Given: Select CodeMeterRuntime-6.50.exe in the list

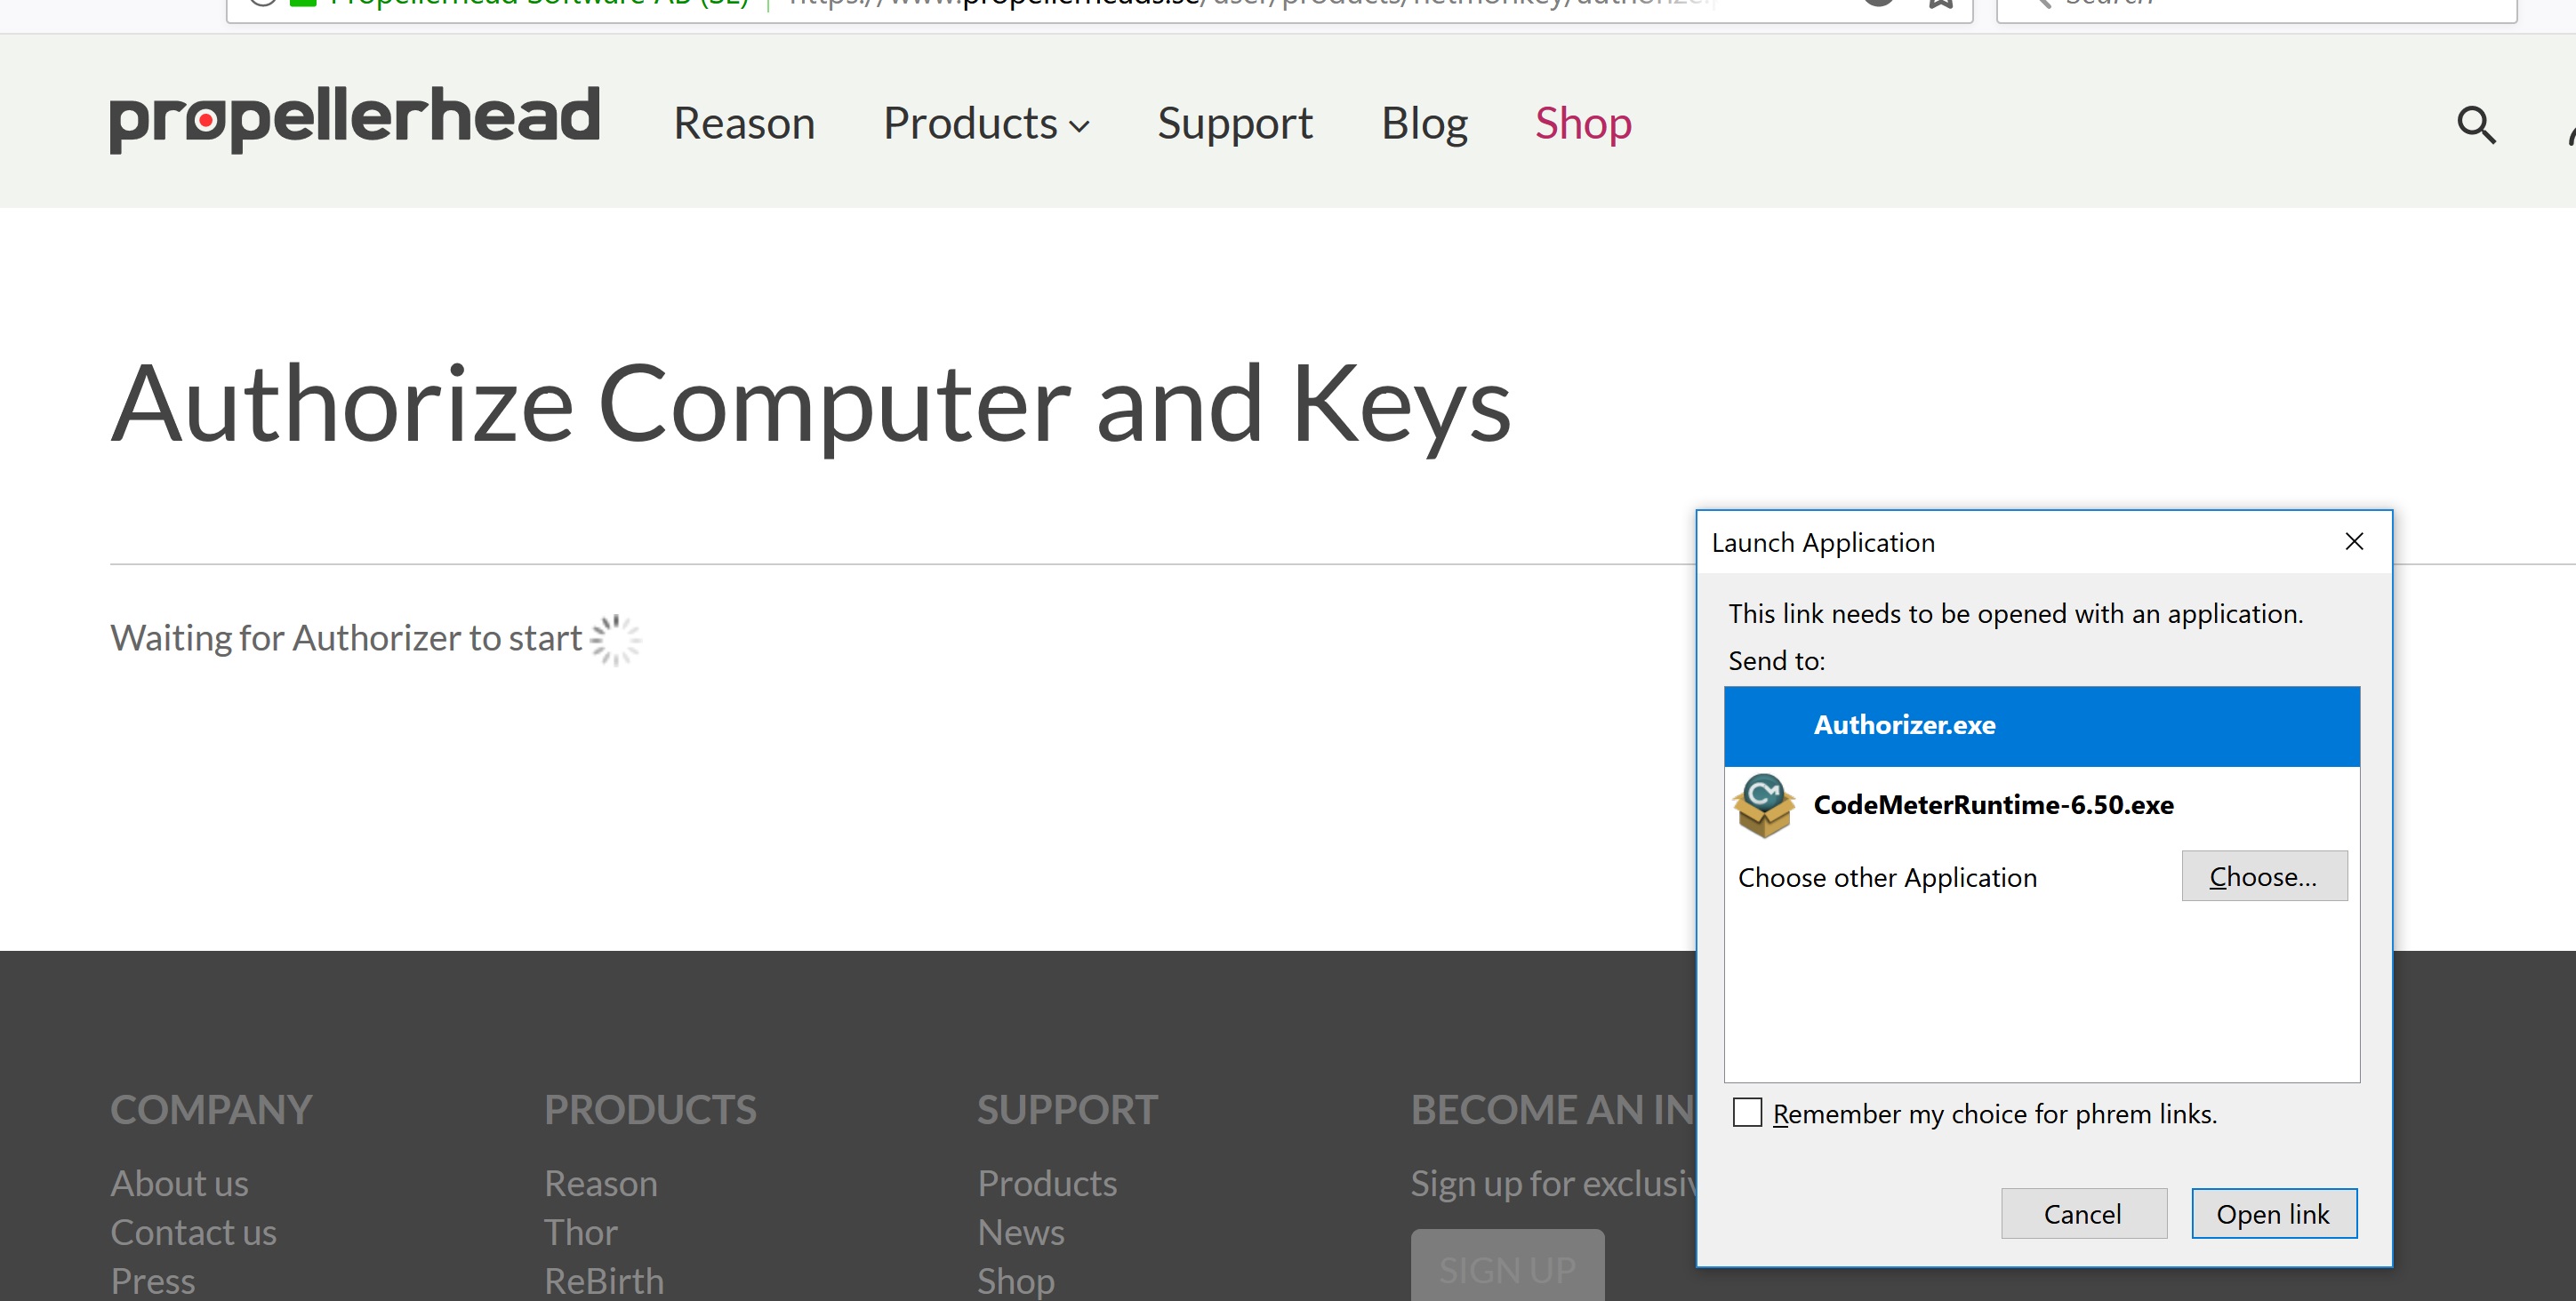Looking at the screenshot, I should [2042, 805].
